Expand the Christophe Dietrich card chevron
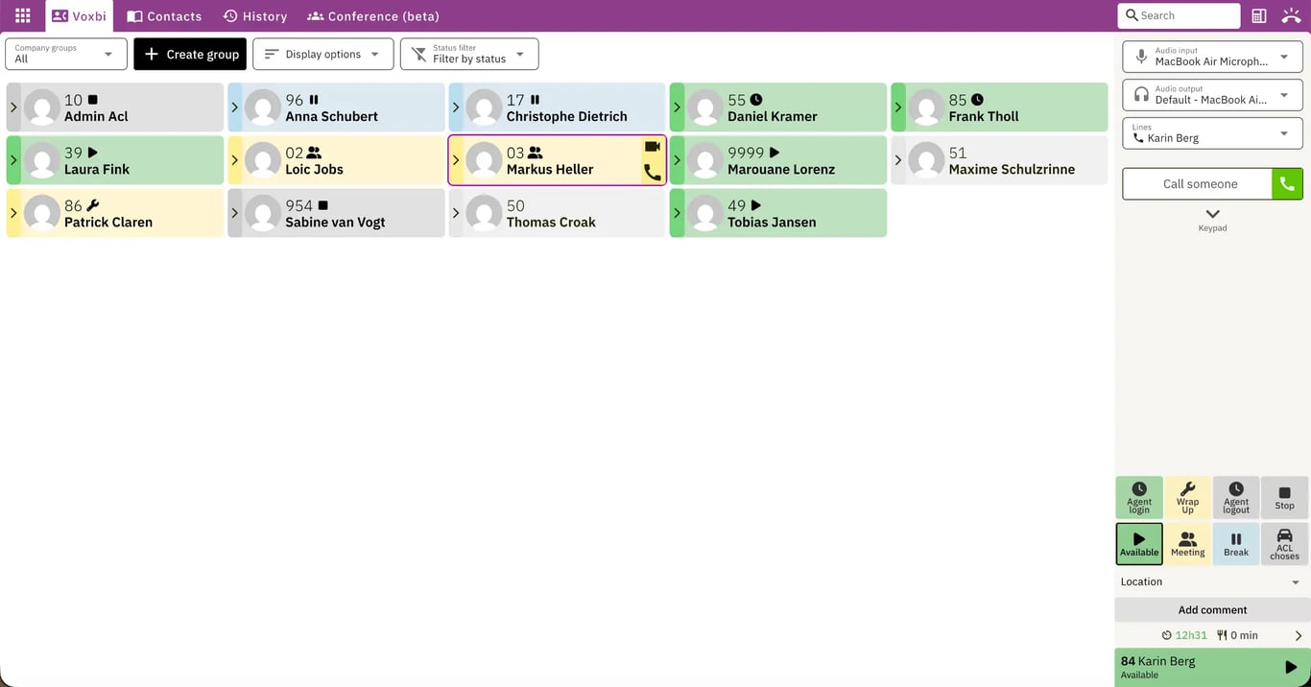The image size is (1311, 687). coord(456,107)
